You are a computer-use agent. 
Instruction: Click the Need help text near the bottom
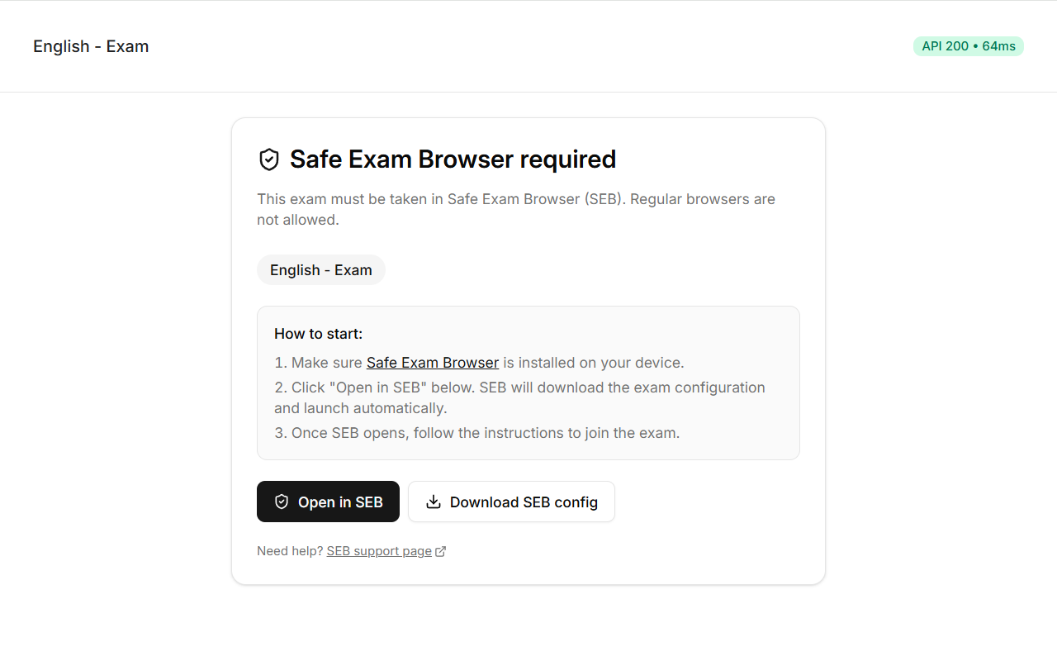click(x=289, y=550)
